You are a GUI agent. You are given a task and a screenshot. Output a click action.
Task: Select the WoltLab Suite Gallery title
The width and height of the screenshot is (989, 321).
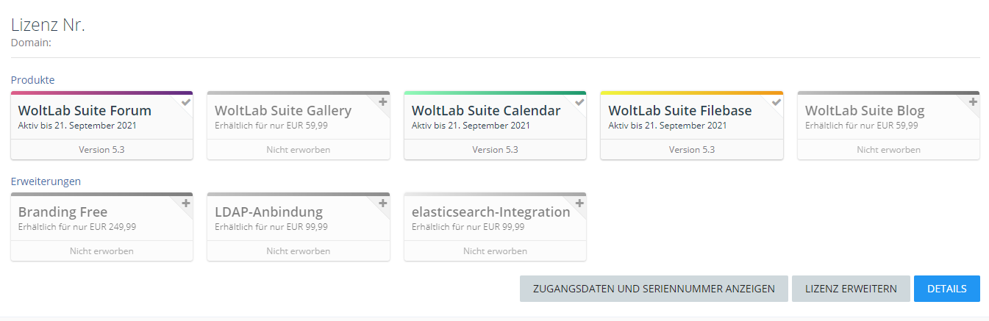[x=283, y=111]
